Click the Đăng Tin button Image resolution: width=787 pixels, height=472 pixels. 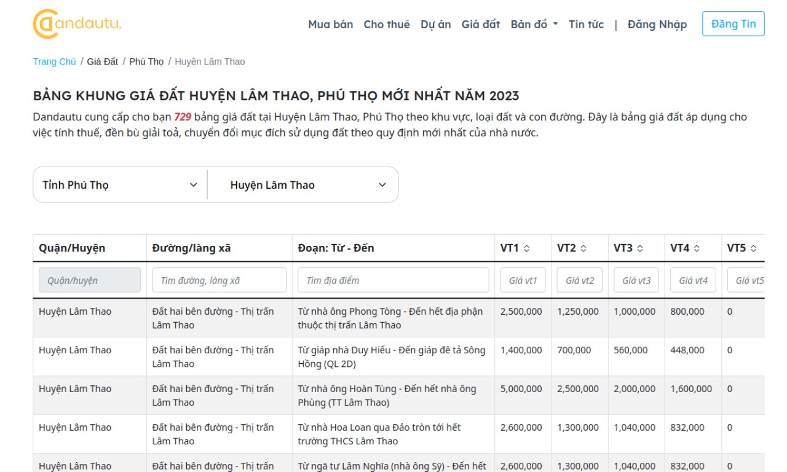[733, 24]
